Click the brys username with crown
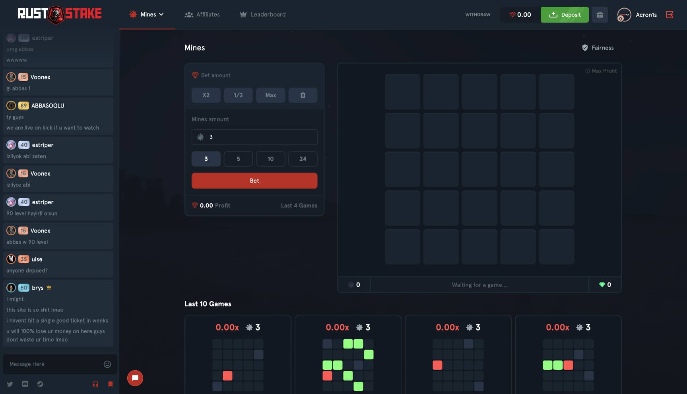The height and width of the screenshot is (394, 687). pos(38,288)
